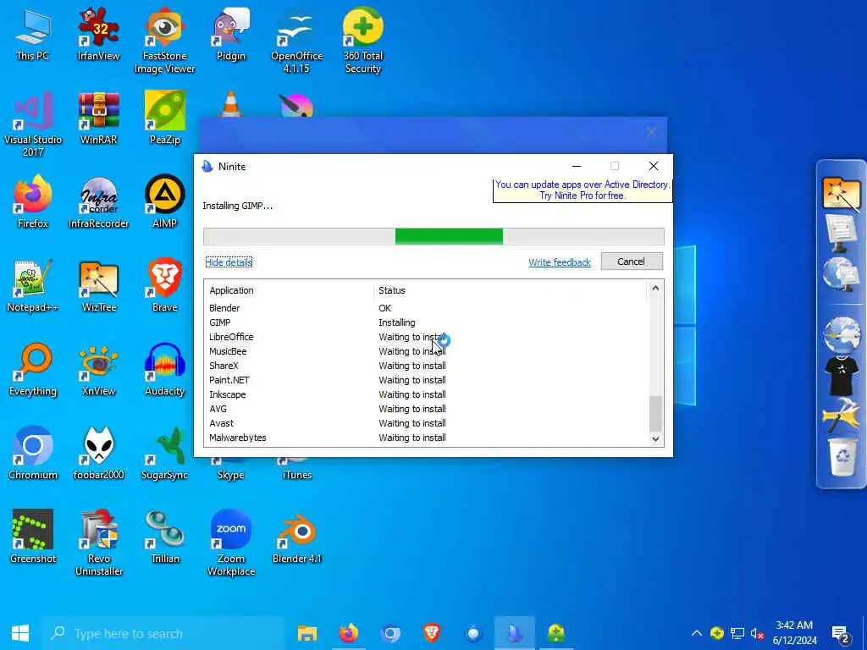Select the InfraRecorder desktop shortcut
The image size is (867, 650).
click(x=98, y=202)
